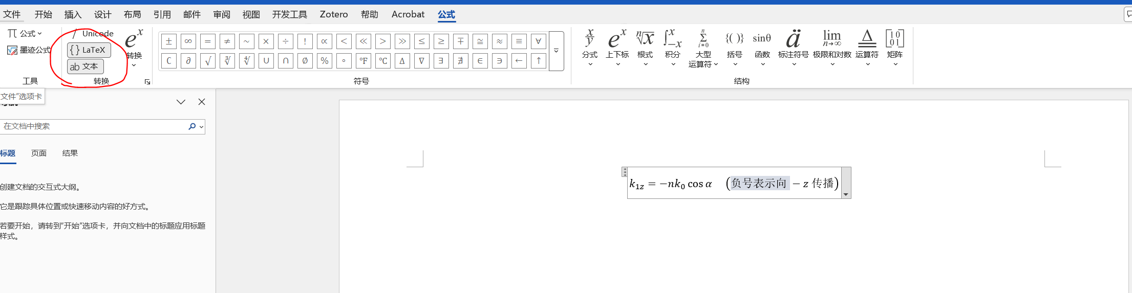Click the Ink Equation tool
The width and height of the screenshot is (1132, 293).
click(x=30, y=50)
